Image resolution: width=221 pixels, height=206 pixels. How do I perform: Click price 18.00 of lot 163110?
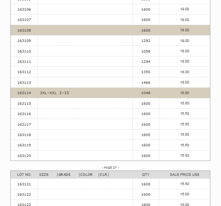point(185,51)
